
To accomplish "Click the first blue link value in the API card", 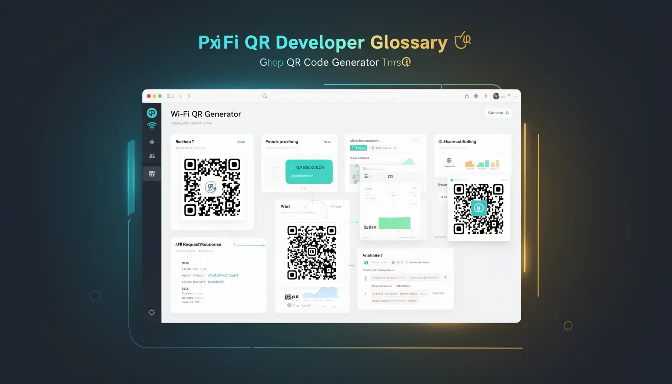I will (x=223, y=275).
